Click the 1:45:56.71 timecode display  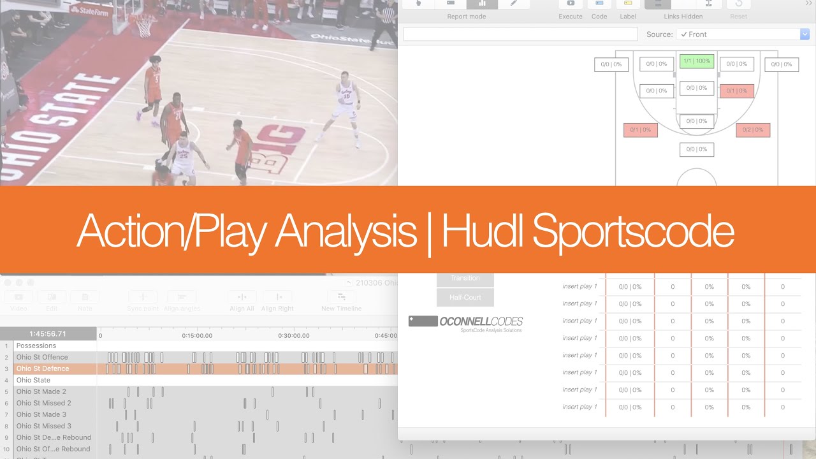point(48,333)
